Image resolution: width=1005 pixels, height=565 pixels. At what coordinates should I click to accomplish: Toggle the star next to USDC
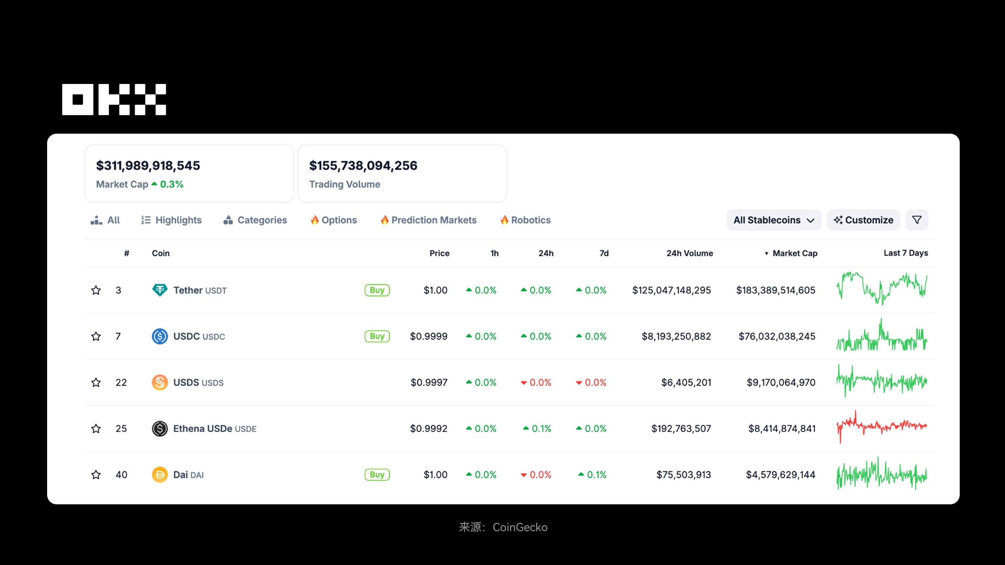[x=96, y=336]
